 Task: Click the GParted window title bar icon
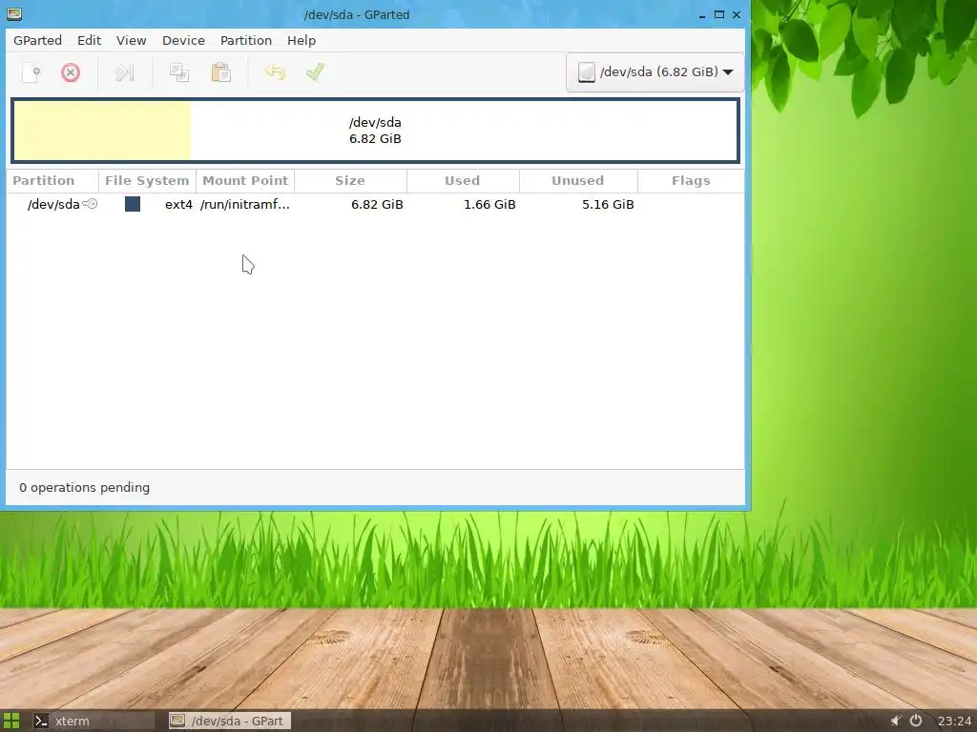(13, 13)
